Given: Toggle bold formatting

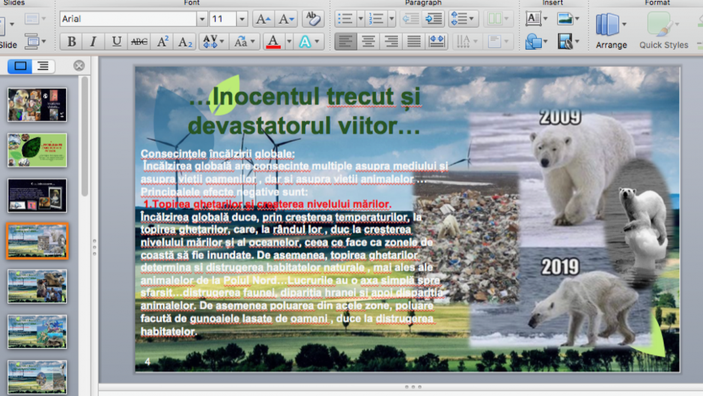Looking at the screenshot, I should (x=71, y=41).
